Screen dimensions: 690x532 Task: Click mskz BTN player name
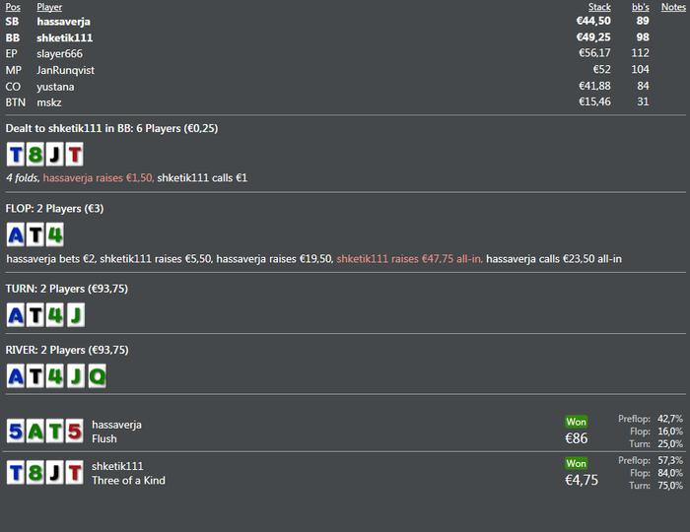pyautogui.click(x=49, y=102)
